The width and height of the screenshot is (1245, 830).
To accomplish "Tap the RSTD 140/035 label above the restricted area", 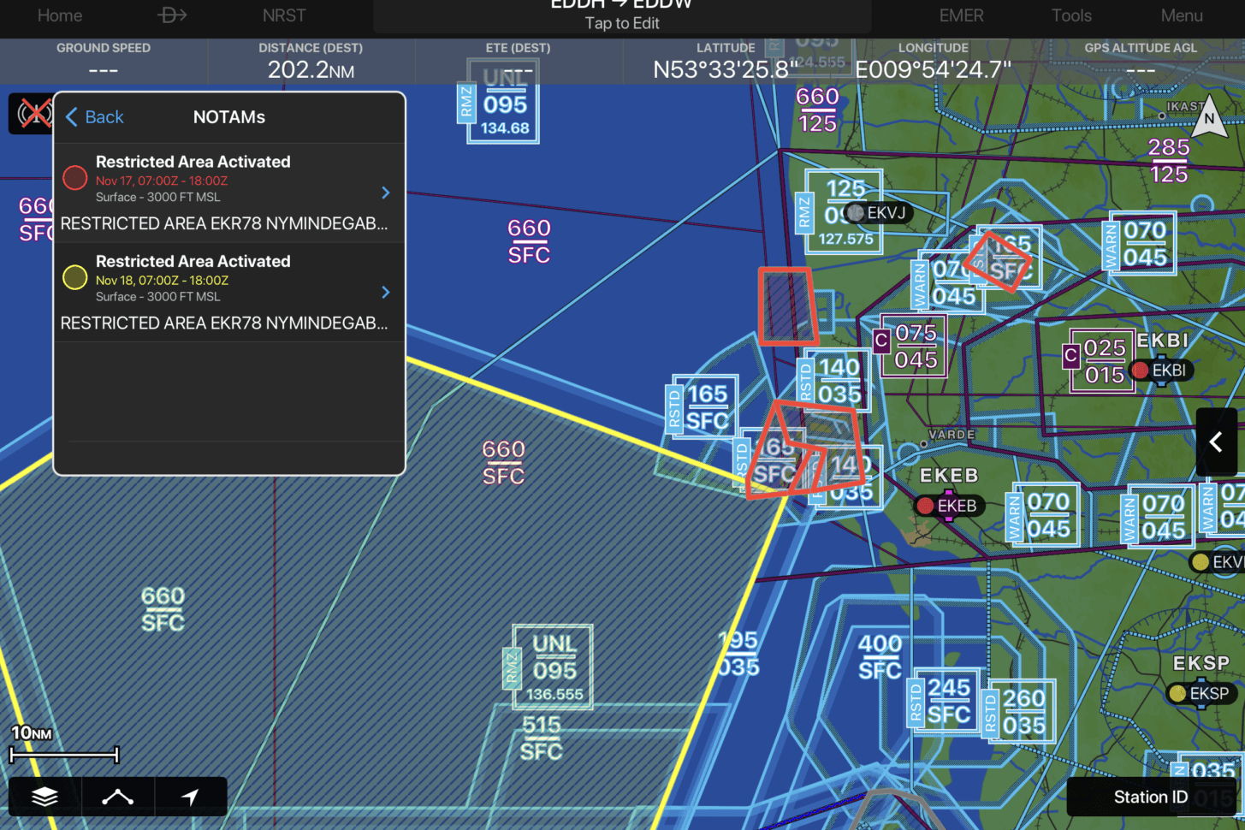I will 832,381.
